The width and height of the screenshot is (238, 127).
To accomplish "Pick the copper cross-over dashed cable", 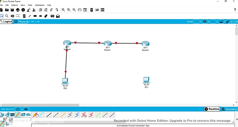I will 56,115.
